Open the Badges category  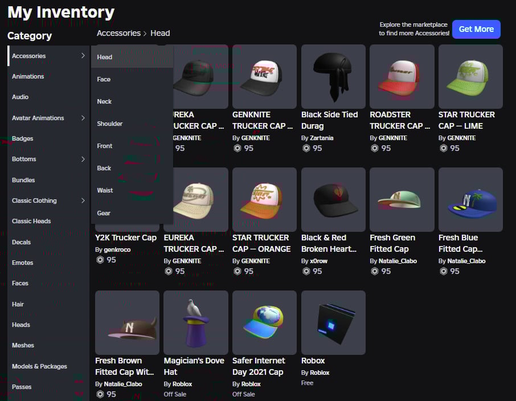click(x=48, y=138)
